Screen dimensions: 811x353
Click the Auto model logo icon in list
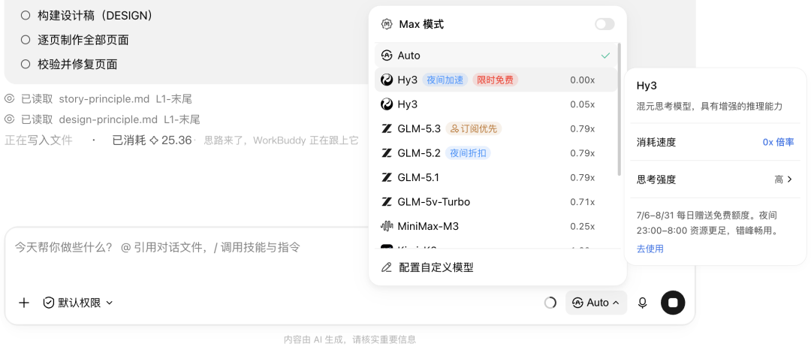coord(387,56)
